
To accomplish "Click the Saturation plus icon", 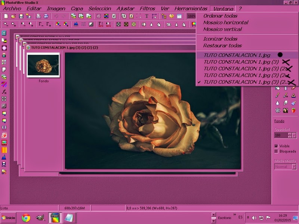I will pyautogui.click(x=66, y=24).
